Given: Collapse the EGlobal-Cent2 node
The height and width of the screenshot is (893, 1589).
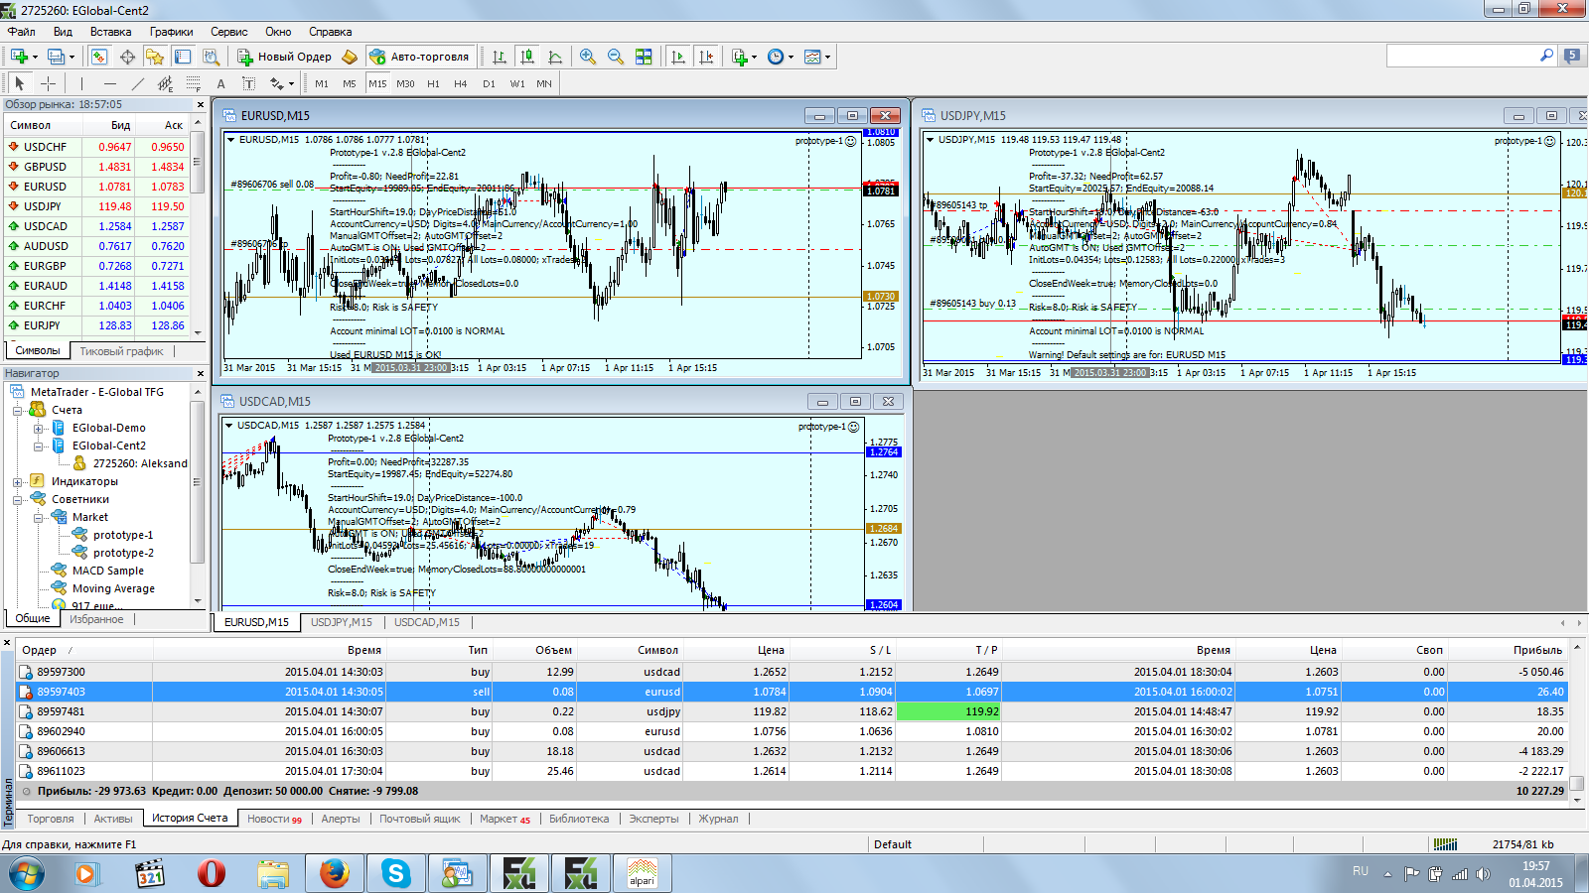Looking at the screenshot, I should 38,446.
